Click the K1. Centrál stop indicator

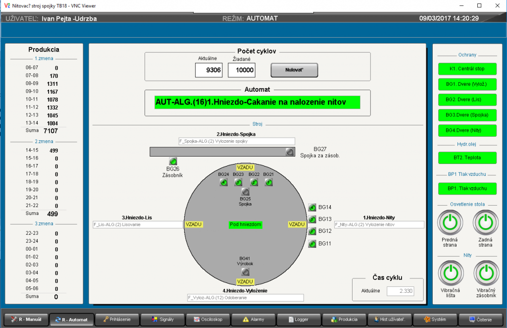pyautogui.click(x=467, y=68)
